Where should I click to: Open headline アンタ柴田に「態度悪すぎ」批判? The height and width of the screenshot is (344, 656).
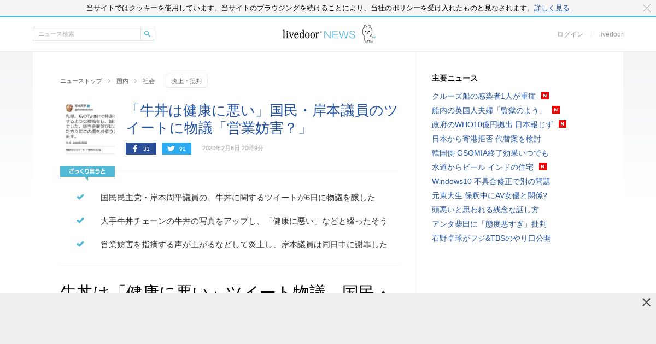(489, 224)
